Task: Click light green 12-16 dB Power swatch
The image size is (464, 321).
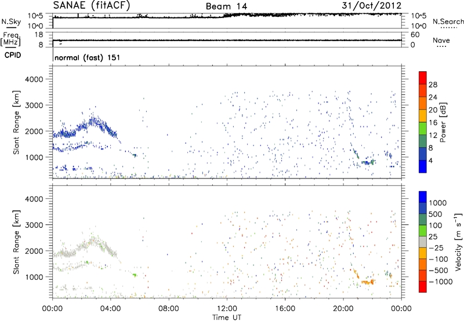Action: [423, 128]
